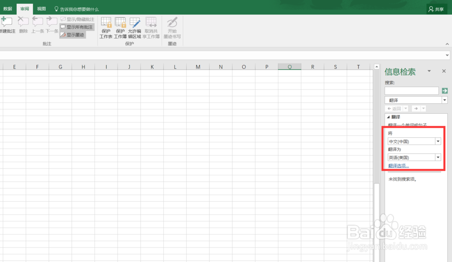Select column I header
Screen dimensions: 452x262
(106, 67)
